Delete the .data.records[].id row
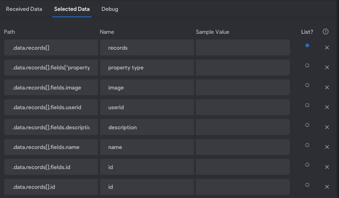Image resolution: width=339 pixels, height=198 pixels. (x=327, y=187)
